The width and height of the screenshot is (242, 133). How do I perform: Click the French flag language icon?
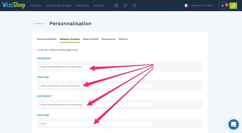(186, 5)
